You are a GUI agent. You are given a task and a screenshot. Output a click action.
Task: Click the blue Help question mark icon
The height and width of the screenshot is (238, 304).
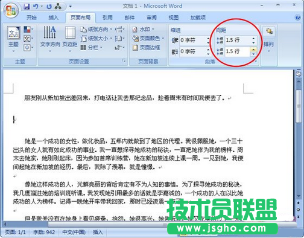point(297,18)
